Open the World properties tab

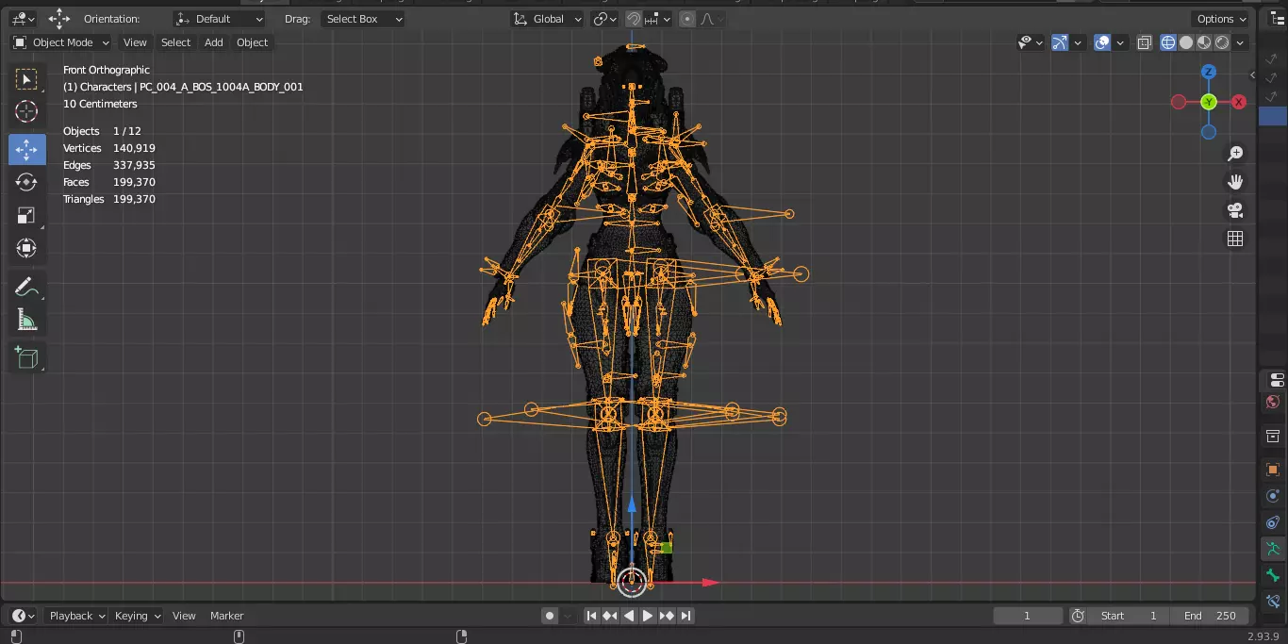pos(1273,403)
